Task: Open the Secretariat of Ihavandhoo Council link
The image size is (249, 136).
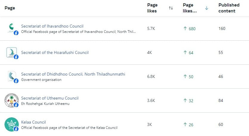Action: [52, 26]
